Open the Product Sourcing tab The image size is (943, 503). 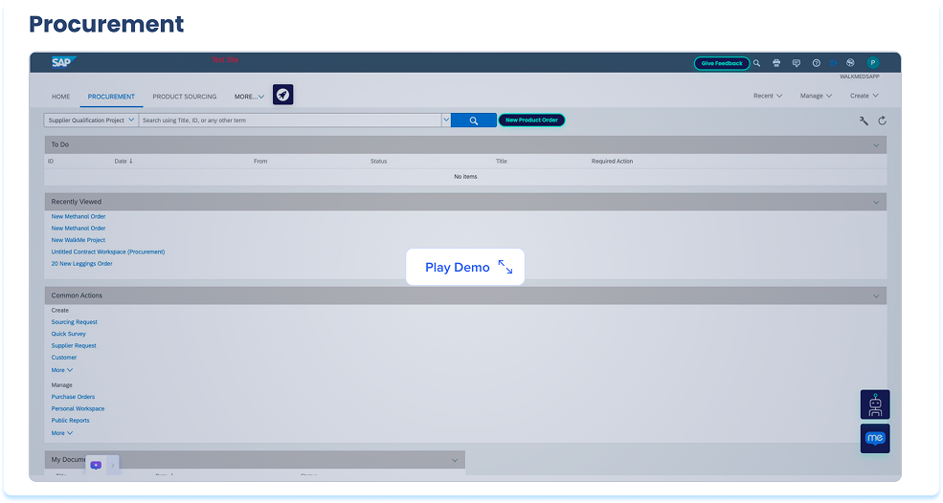coord(185,97)
